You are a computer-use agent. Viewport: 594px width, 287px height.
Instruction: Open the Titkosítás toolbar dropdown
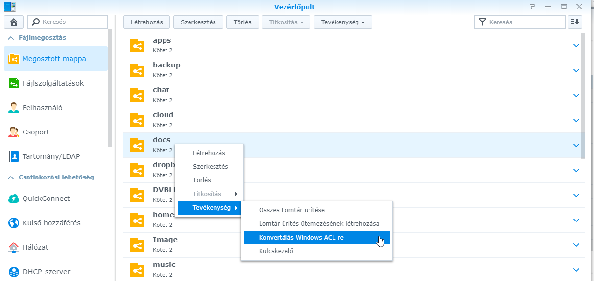click(x=286, y=22)
